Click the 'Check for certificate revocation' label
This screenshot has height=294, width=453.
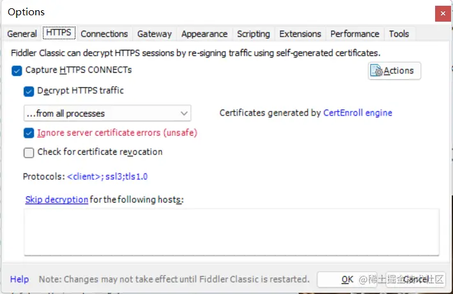[100, 152]
